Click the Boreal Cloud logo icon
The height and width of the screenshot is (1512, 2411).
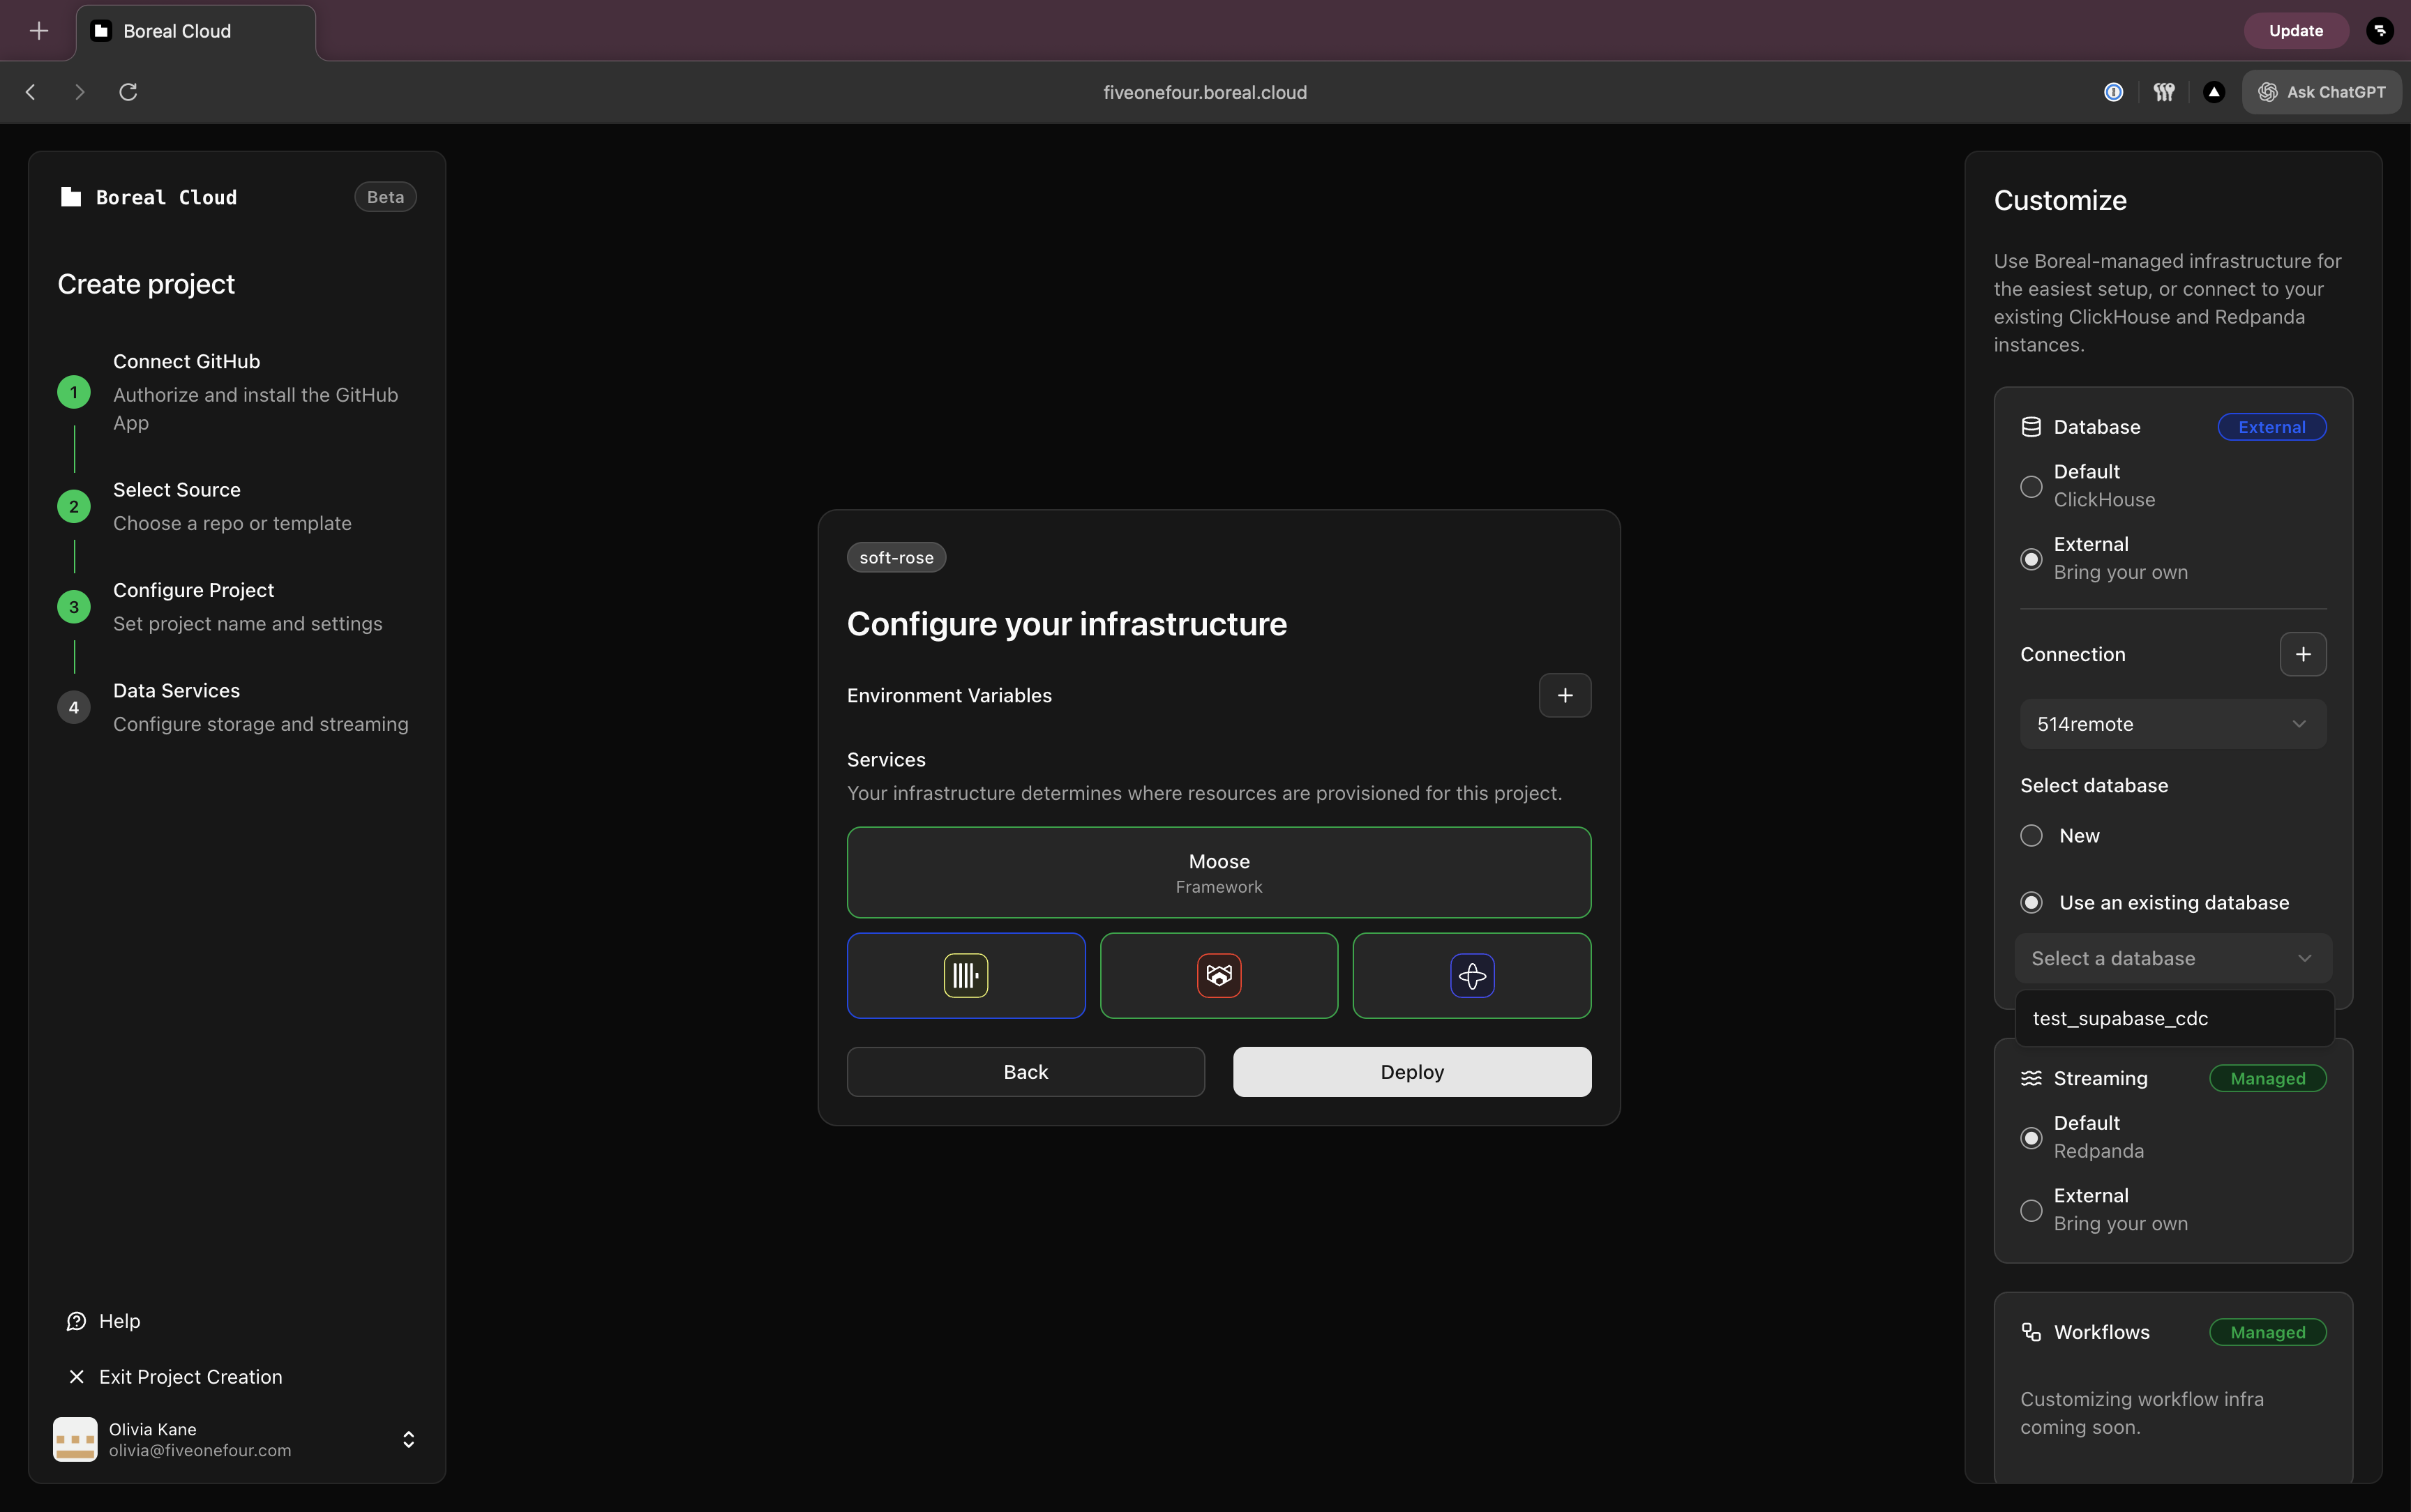pos(70,197)
